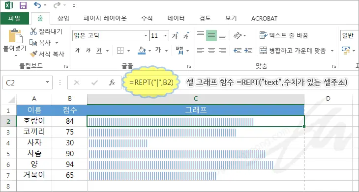Open the ACROBAT tab

tap(264, 18)
